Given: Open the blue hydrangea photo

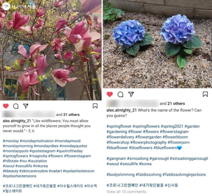Looking at the screenshot, I should (157, 44).
